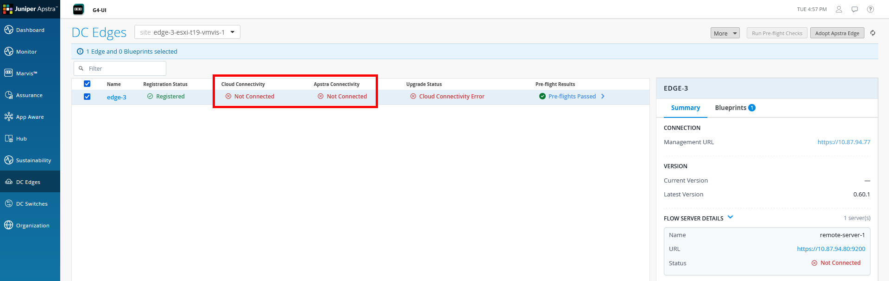Open the Dashboard sidebar icon
Image resolution: width=889 pixels, height=281 pixels.
9,30
